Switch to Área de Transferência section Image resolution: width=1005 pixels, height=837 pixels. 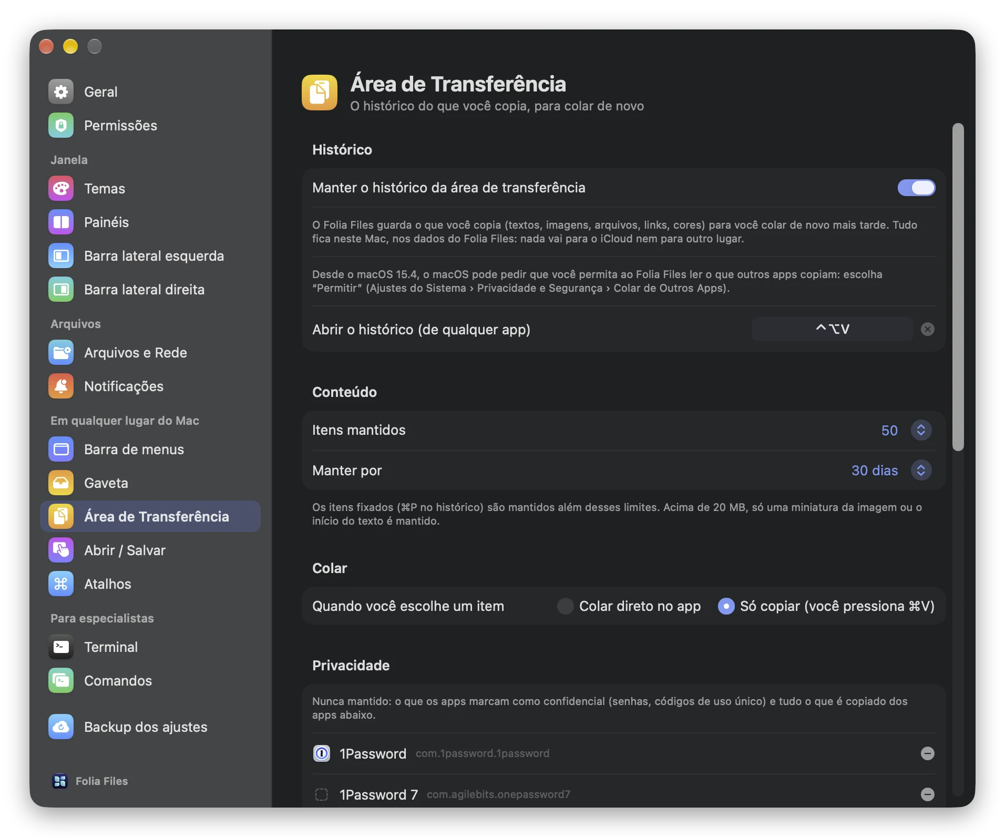[150, 516]
